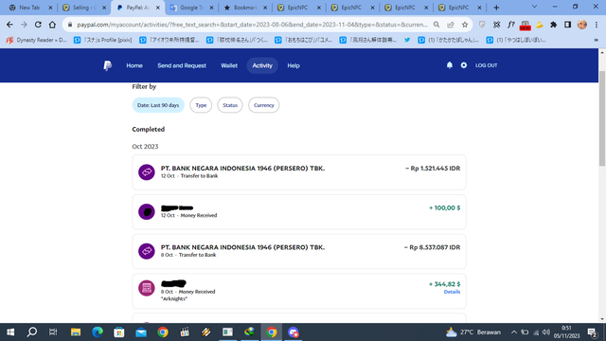This screenshot has width=606, height=341.
Task: Open the Windows Start menu
Action: [10, 332]
